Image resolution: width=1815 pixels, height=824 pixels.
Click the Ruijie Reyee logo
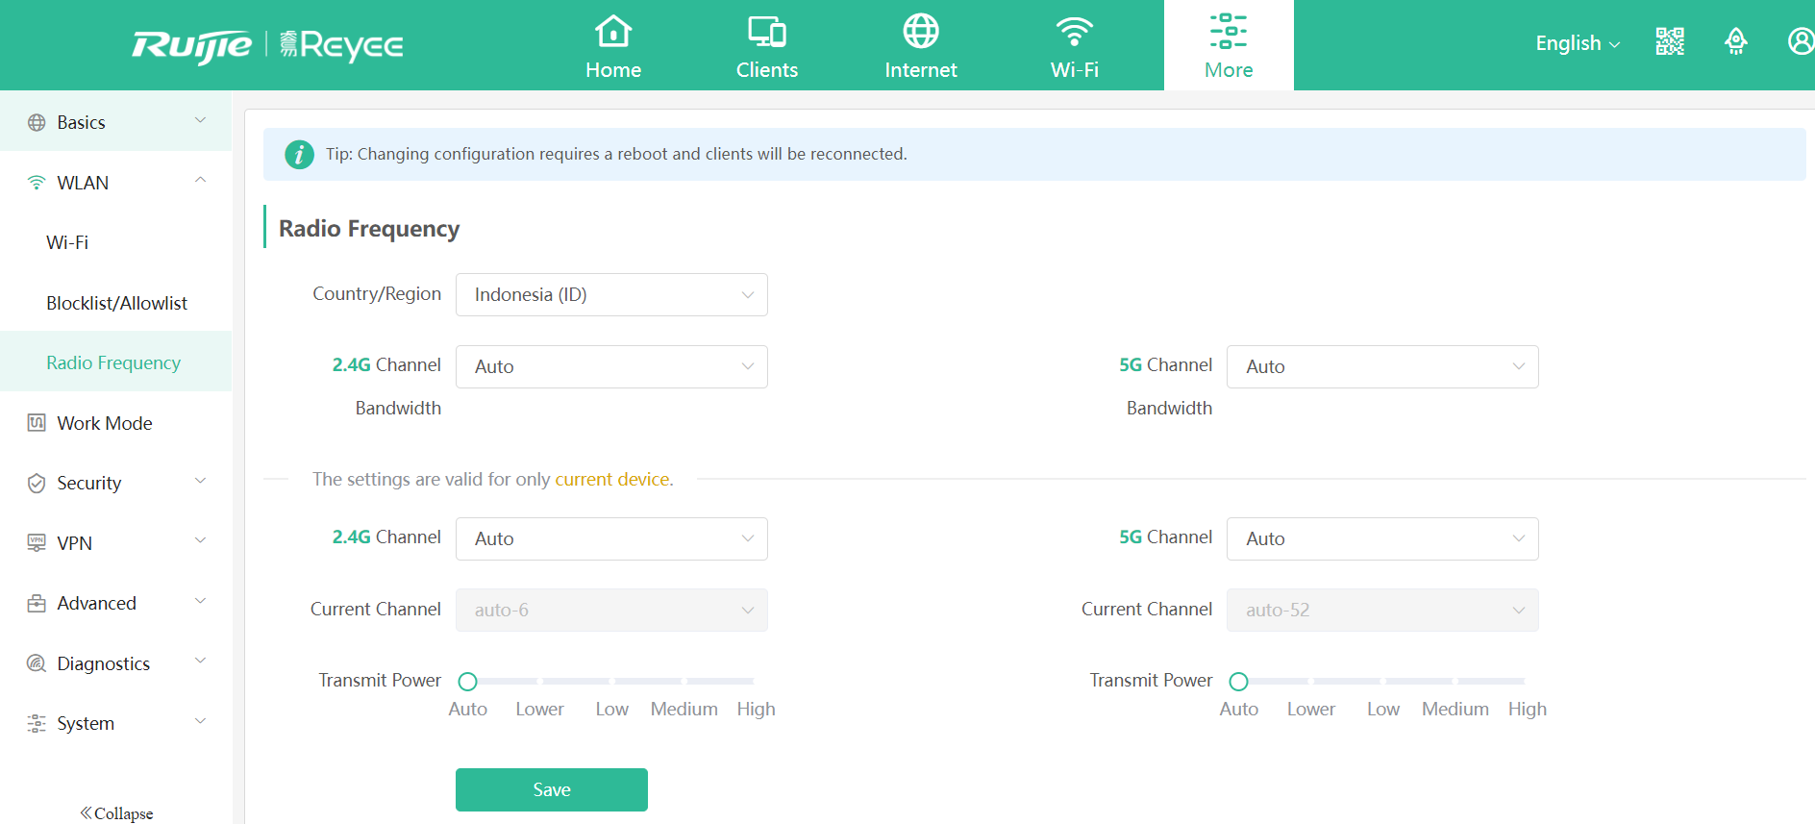[267, 45]
